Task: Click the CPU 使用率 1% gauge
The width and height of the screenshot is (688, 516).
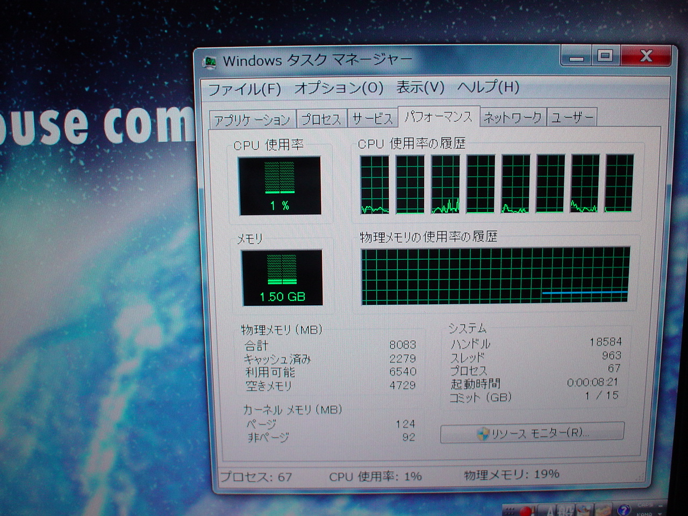Action: tap(279, 185)
